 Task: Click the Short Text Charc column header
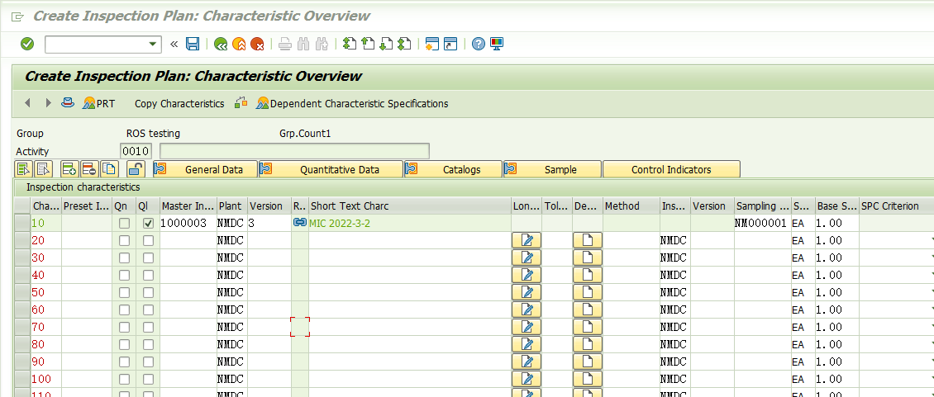point(410,206)
